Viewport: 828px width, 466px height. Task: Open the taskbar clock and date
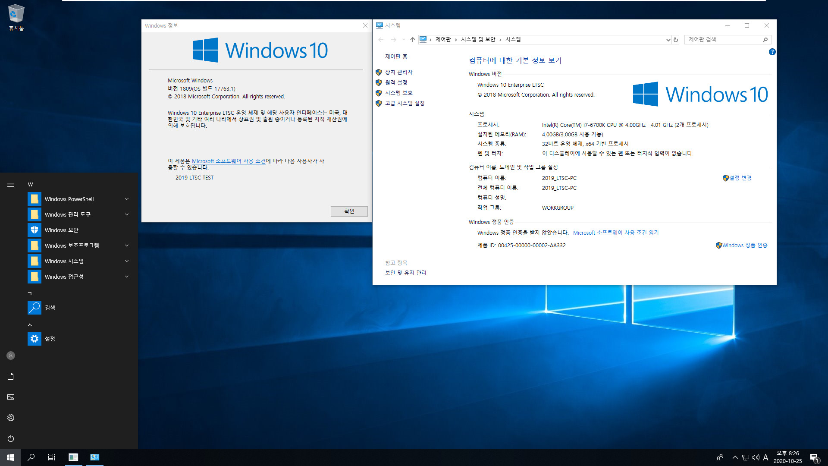788,457
